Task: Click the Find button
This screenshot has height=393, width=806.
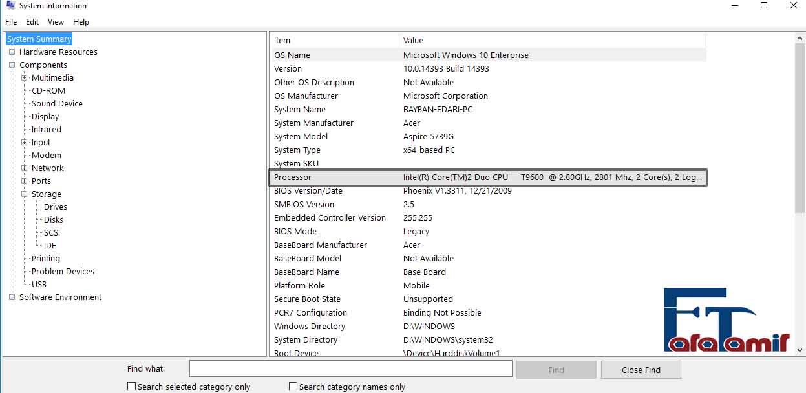Action: tap(557, 370)
